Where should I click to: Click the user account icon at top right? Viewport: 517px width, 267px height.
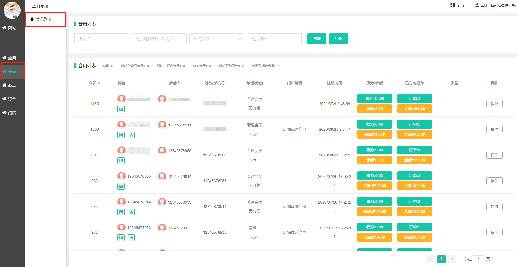(x=477, y=5)
